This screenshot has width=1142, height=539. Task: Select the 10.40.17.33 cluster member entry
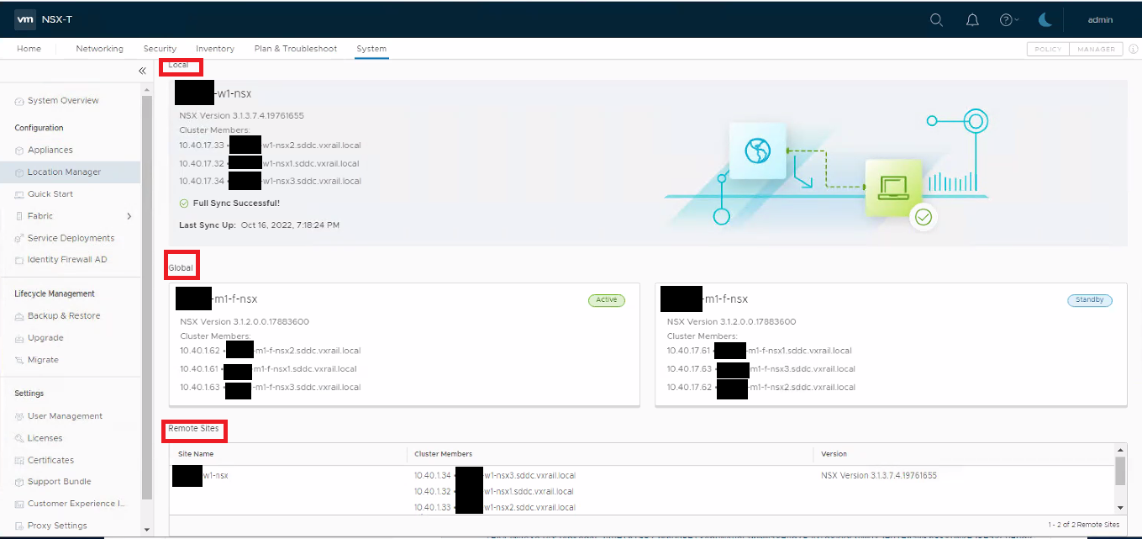coord(270,145)
